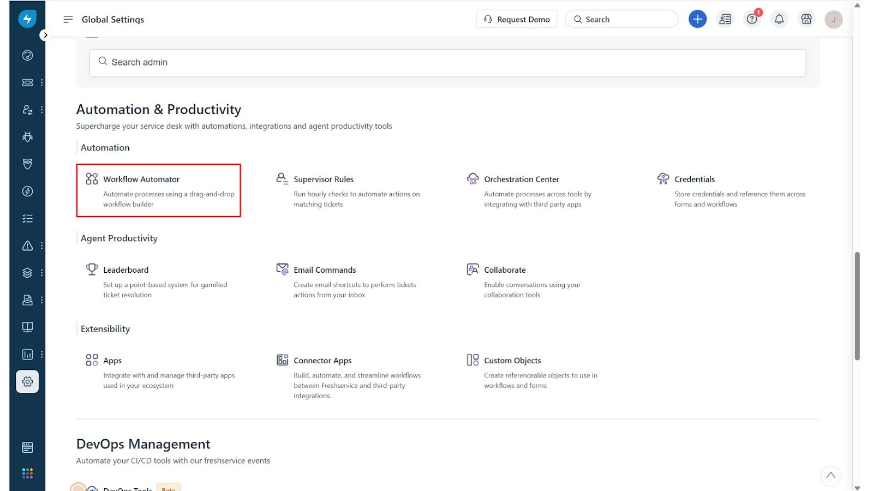Open the Alerts warning triangle icon
Screen dimensions: 873x491
[x=27, y=246]
